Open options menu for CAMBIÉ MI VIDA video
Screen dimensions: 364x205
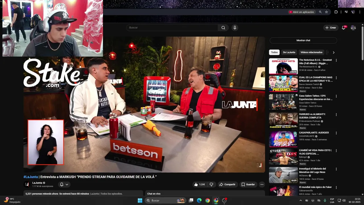pos(336,151)
